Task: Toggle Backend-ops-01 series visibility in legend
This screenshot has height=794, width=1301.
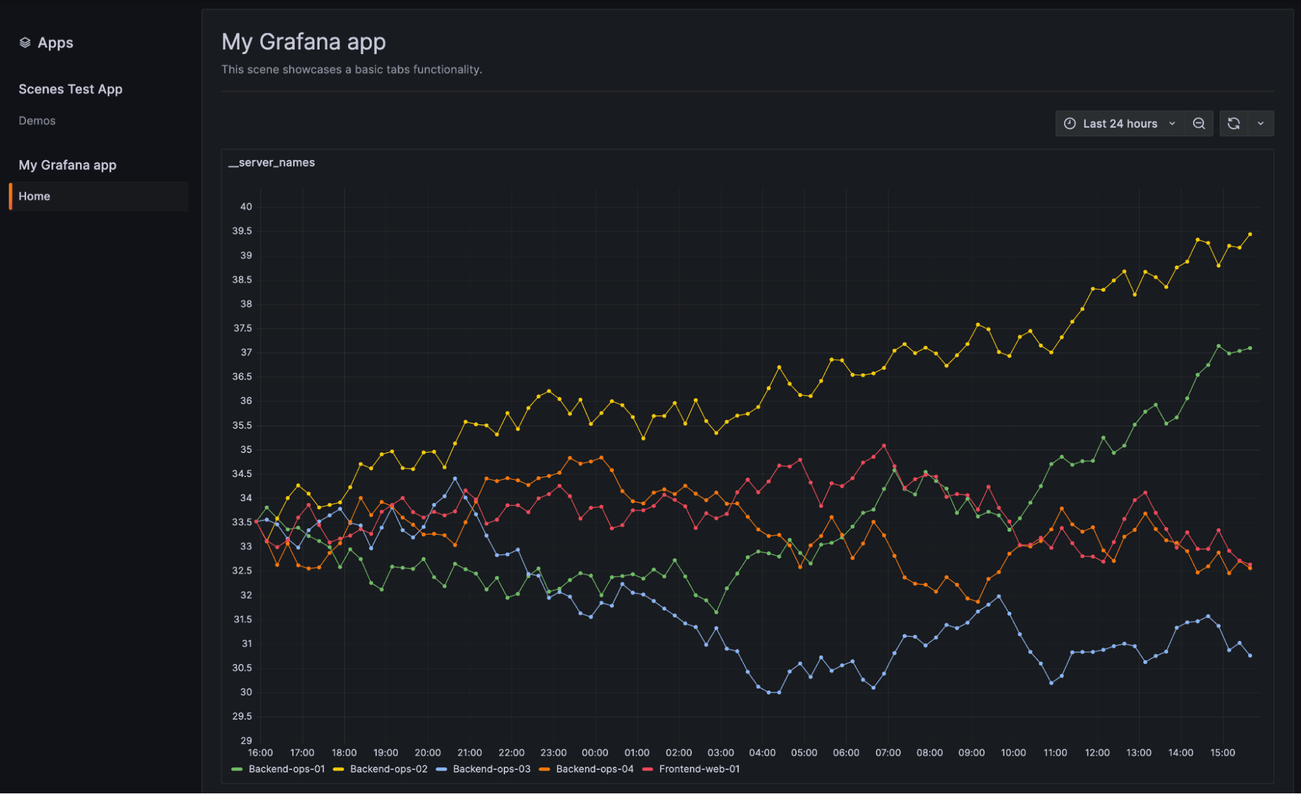Action: [287, 769]
